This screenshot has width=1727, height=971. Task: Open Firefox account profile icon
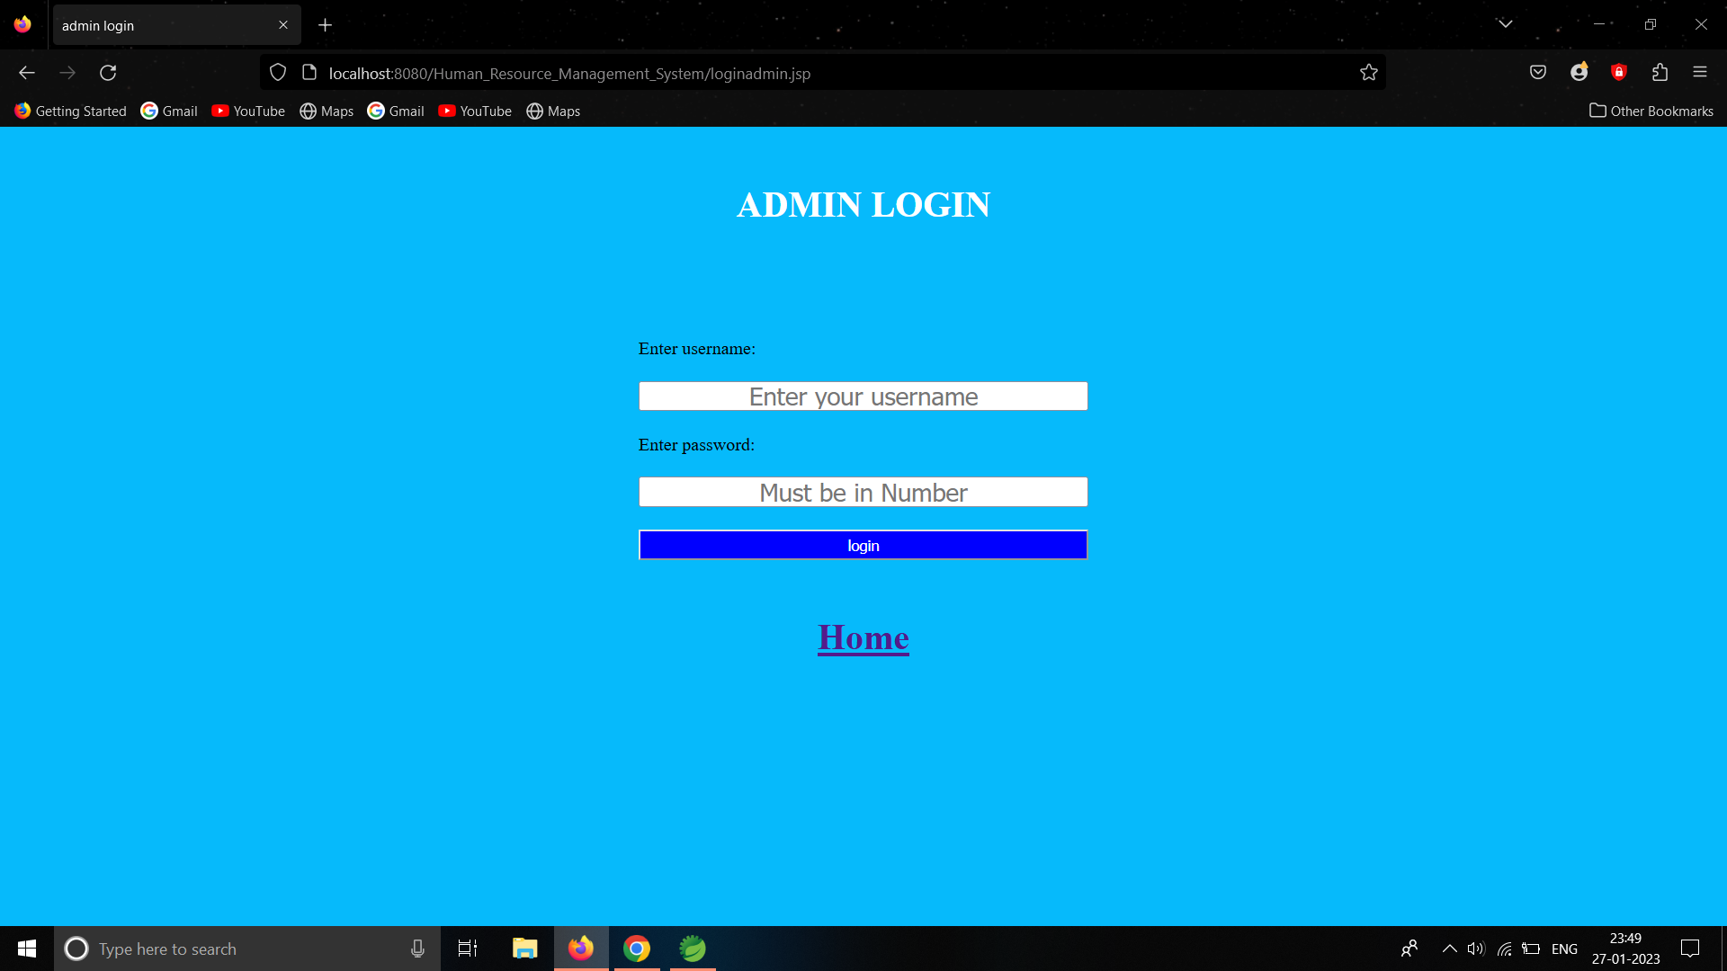pyautogui.click(x=1579, y=73)
